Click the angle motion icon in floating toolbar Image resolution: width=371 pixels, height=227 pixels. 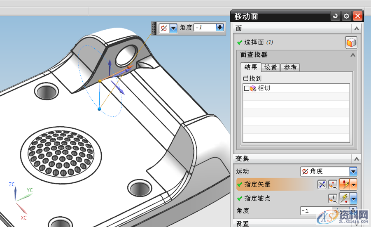coord(164,28)
